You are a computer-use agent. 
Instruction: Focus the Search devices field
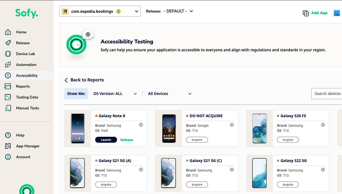[x=327, y=94]
